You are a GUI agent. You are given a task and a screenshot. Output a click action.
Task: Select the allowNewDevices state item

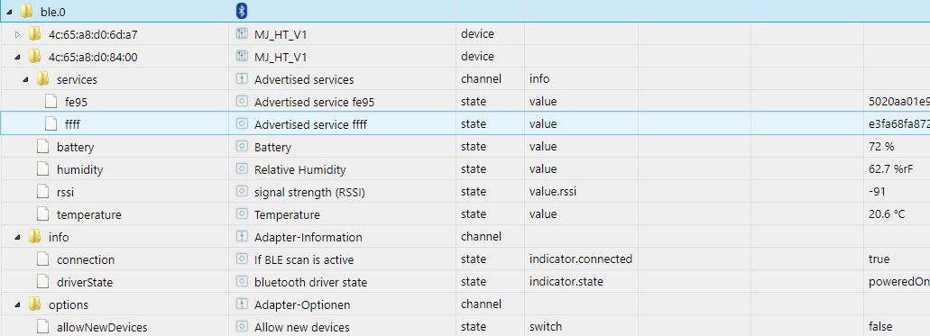(102, 327)
